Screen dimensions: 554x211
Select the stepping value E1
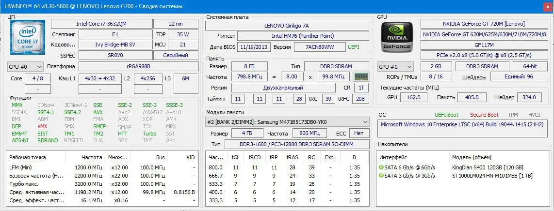115,34
